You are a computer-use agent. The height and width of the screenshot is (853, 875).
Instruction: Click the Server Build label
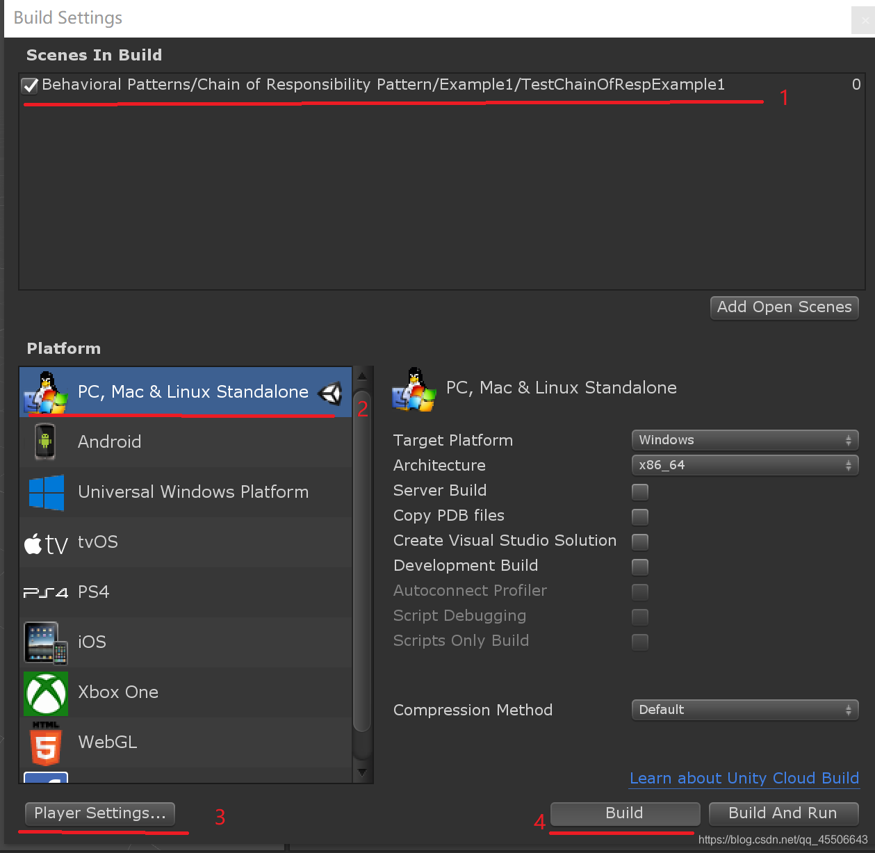click(x=440, y=491)
